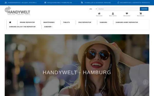Go to previous slide arrow

click(8, 82)
